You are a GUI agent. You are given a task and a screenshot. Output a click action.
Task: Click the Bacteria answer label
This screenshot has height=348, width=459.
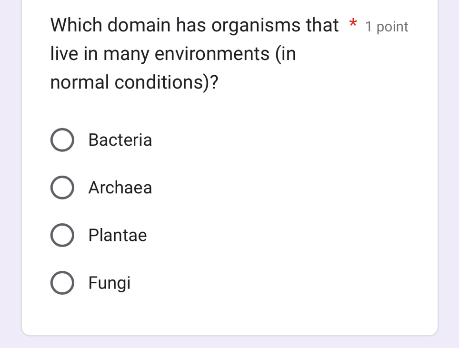[120, 140]
